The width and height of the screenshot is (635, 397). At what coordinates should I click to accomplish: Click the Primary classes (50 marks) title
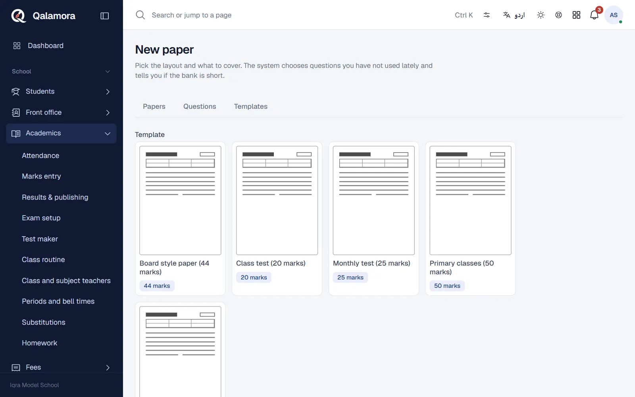point(462,268)
